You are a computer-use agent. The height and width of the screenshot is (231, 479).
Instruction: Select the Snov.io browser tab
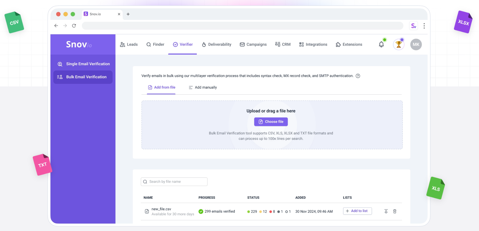102,14
